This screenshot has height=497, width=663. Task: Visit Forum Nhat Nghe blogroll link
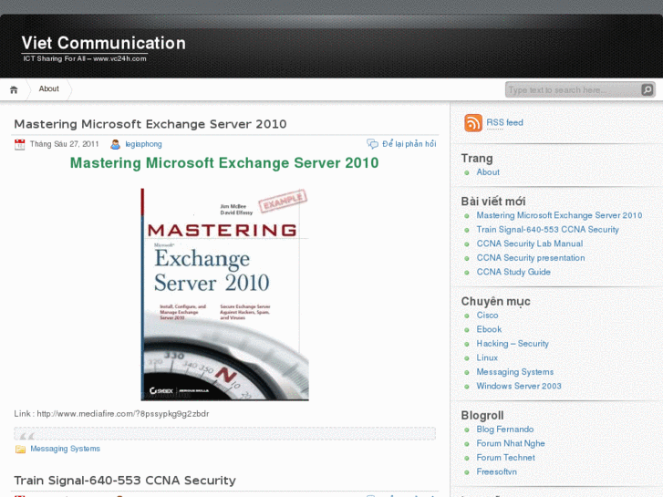pyautogui.click(x=511, y=443)
